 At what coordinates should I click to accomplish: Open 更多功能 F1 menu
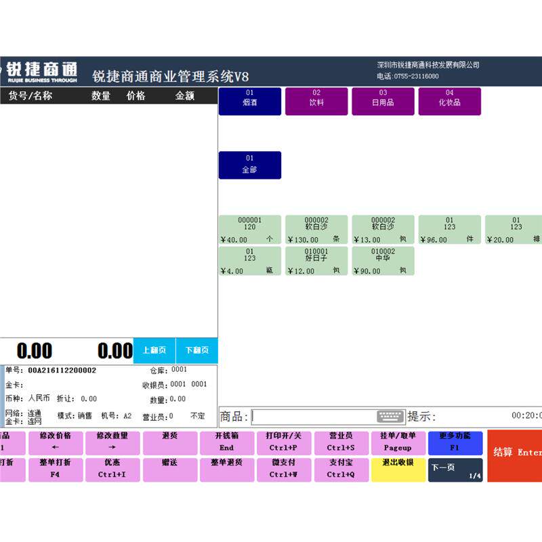pyautogui.click(x=455, y=442)
